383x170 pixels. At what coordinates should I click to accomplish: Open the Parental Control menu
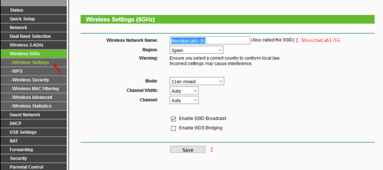(34, 167)
